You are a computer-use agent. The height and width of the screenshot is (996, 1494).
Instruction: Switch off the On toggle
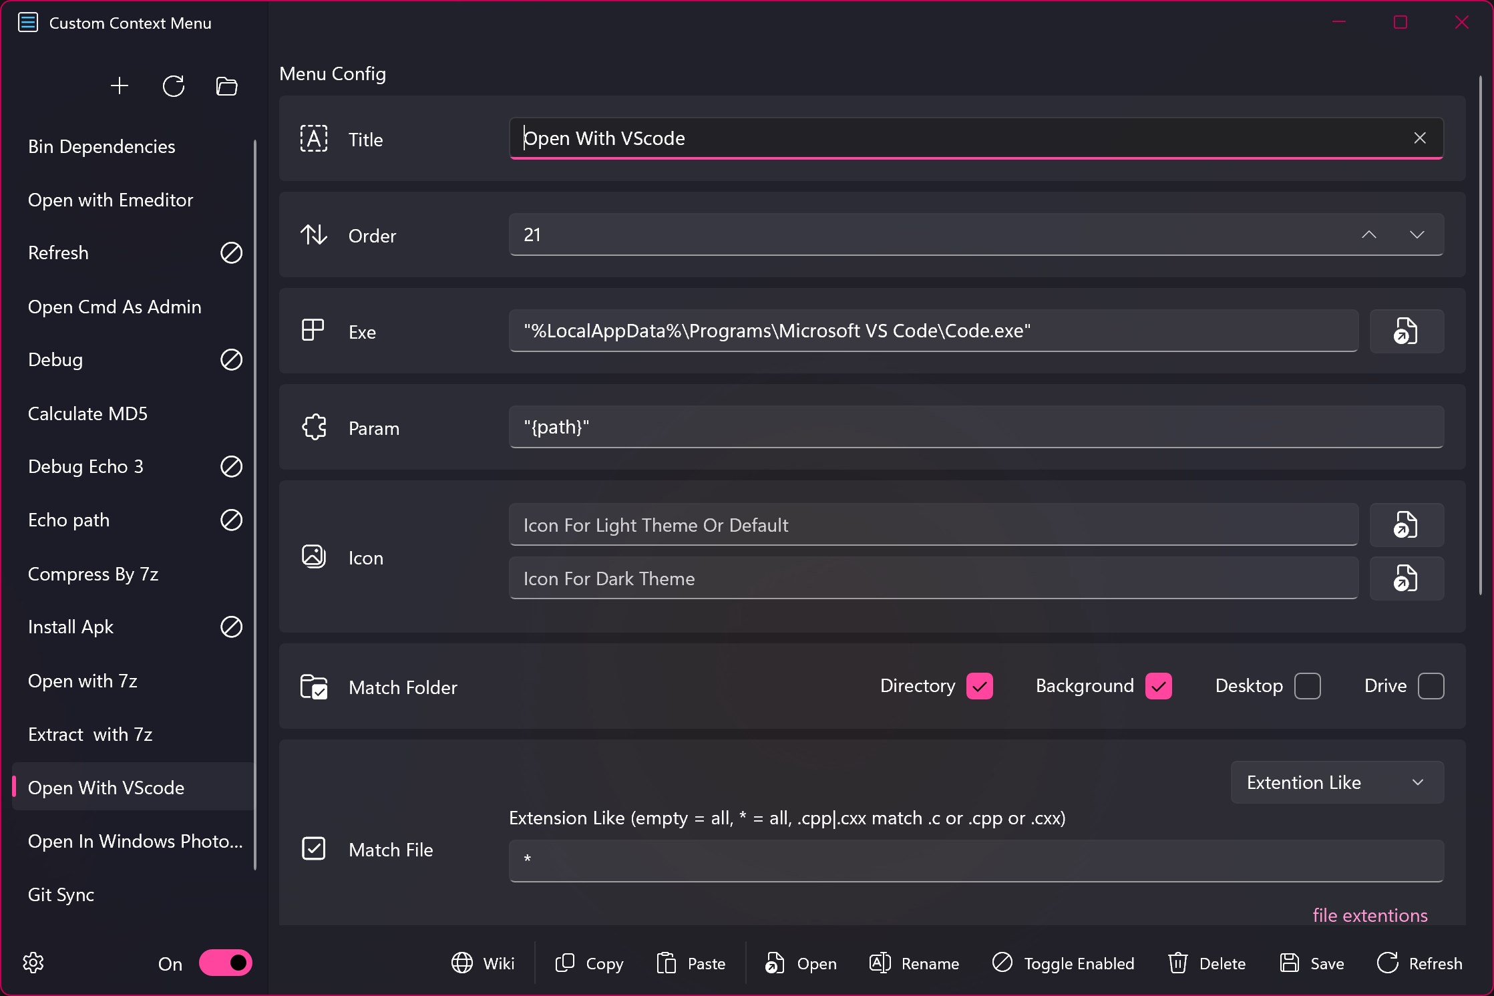(x=224, y=962)
